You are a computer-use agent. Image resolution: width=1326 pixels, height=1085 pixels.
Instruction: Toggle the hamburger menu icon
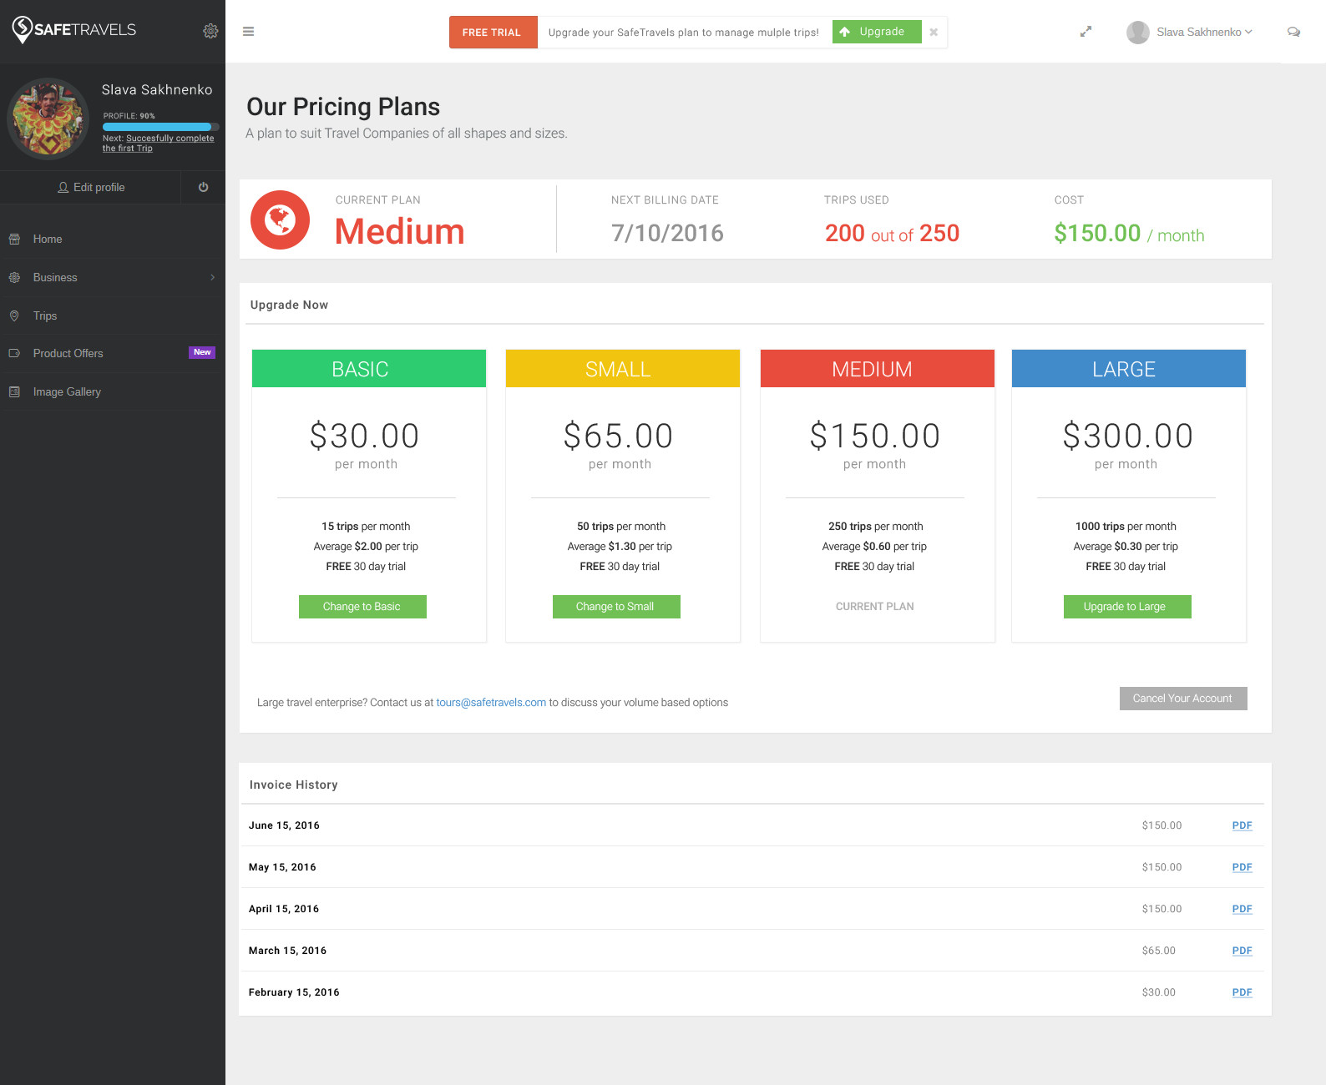point(248,32)
